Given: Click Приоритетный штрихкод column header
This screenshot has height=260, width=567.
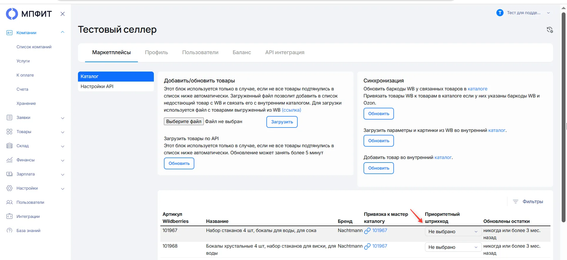Looking at the screenshot, I should point(442,218).
